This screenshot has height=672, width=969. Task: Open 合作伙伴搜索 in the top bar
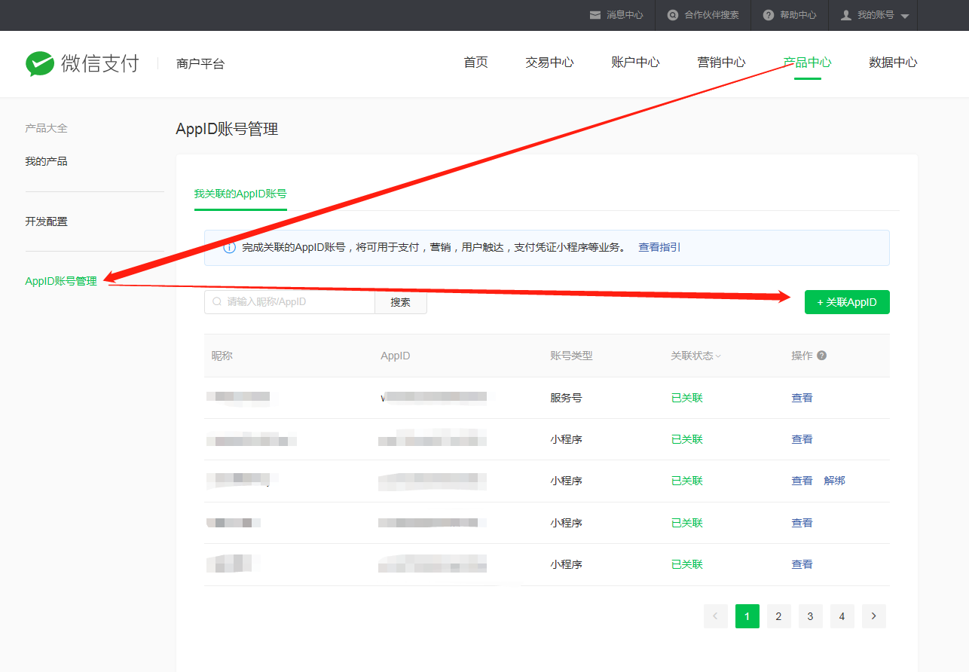711,15
